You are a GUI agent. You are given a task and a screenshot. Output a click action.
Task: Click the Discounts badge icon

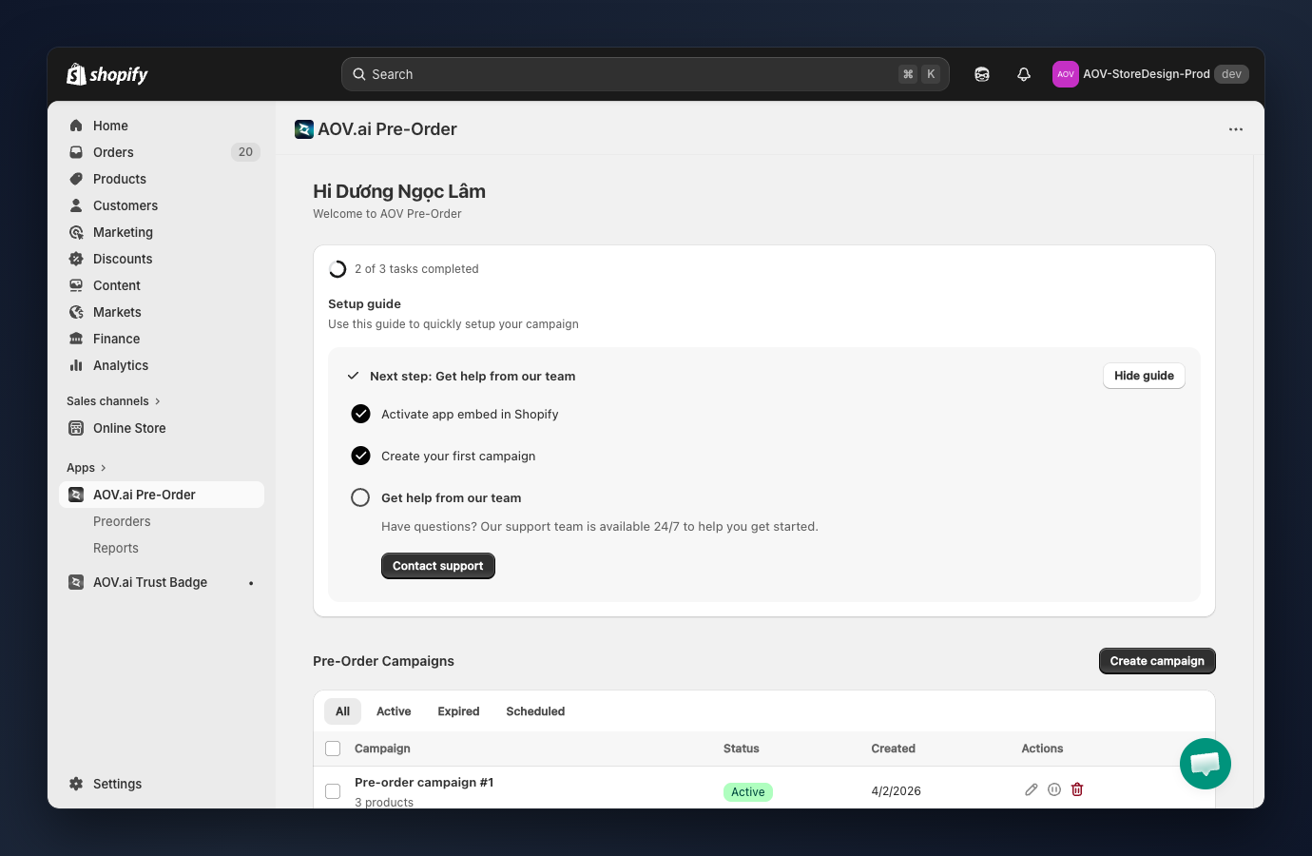(x=76, y=259)
